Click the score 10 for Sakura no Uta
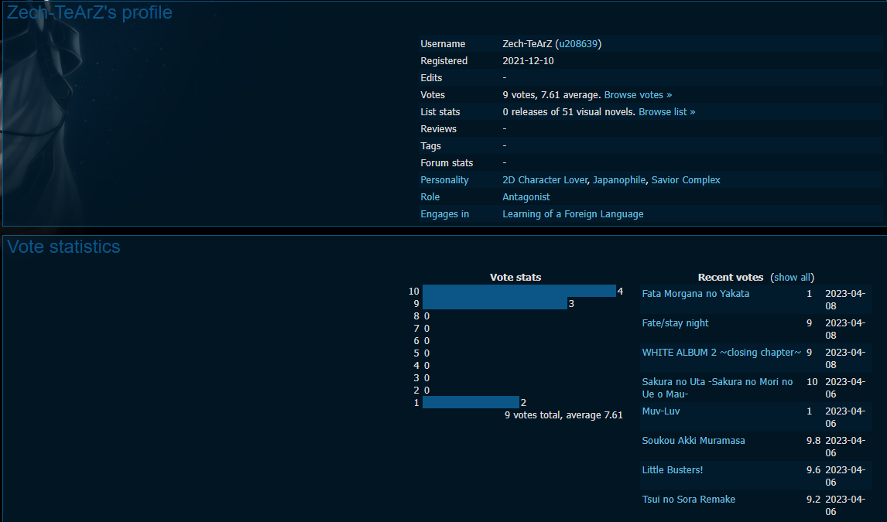This screenshot has width=887, height=522. click(x=812, y=382)
